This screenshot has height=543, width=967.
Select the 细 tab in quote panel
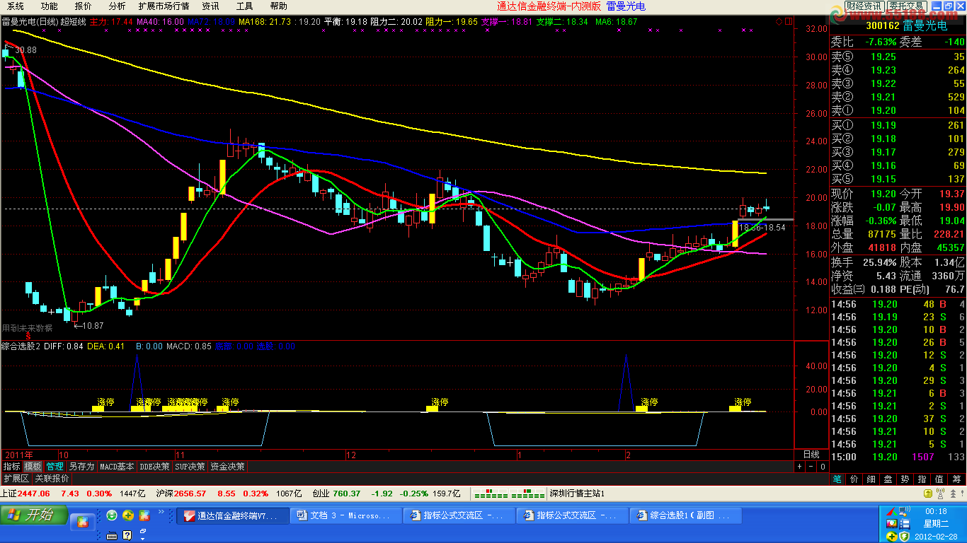tap(871, 479)
